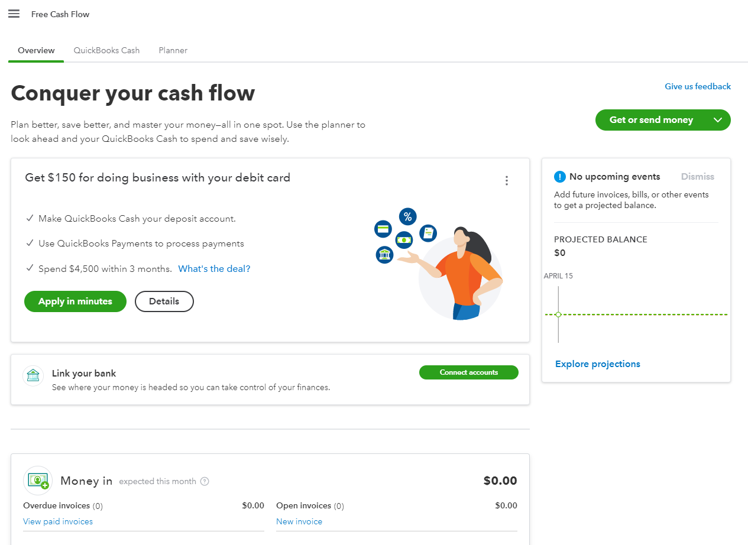Open the hamburger navigation menu

14,14
